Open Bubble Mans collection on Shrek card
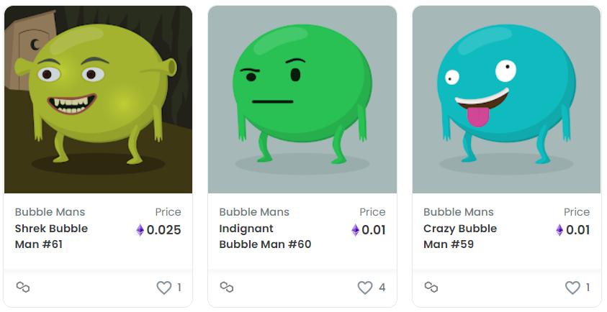The height and width of the screenshot is (312, 607). (x=50, y=212)
